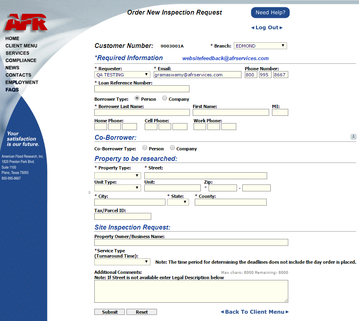Screen dimensions: 359x321
Task: Expand the Requester dropdown
Action: [122, 75]
